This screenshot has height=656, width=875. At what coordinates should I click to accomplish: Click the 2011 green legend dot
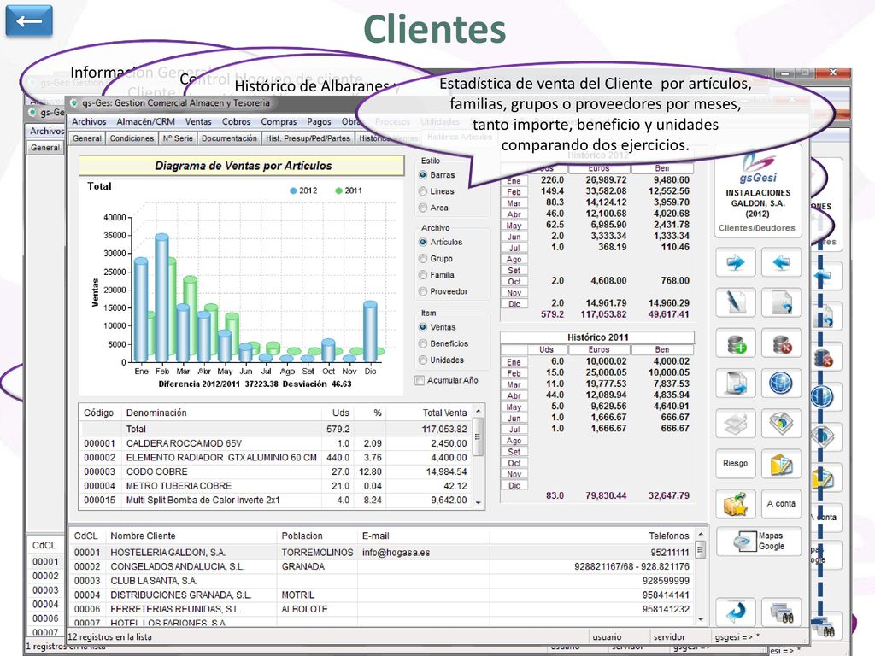pos(338,190)
